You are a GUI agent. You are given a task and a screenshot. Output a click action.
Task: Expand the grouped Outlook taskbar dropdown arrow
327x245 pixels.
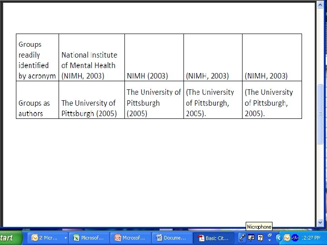coord(65,238)
